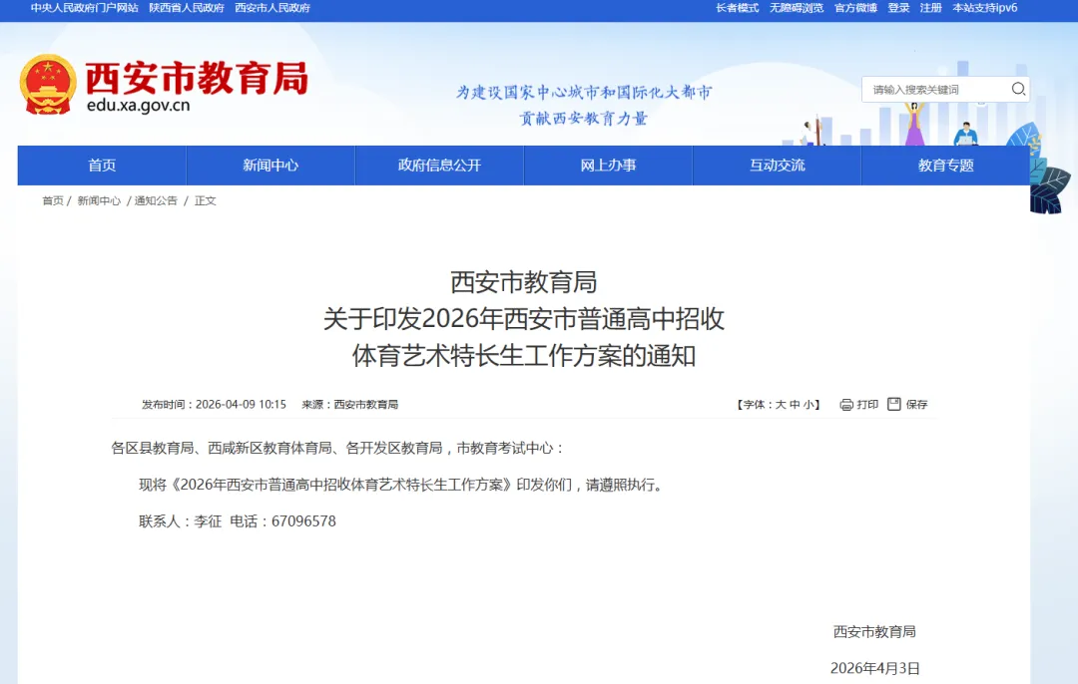Go to the 首页 navigation tab
This screenshot has width=1078, height=684.
[x=101, y=165]
